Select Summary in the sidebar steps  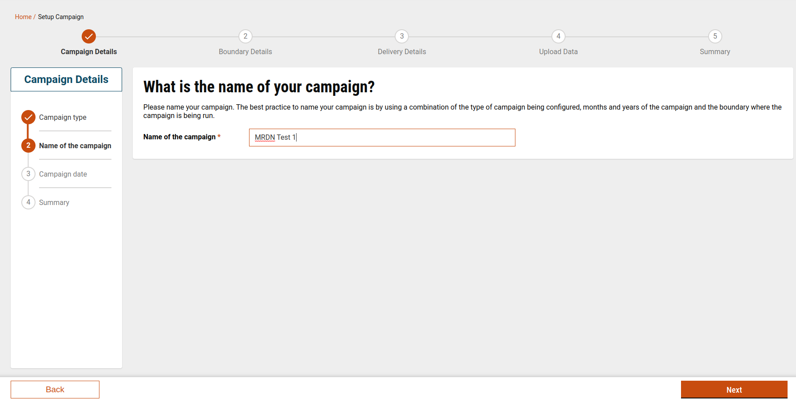(x=54, y=202)
